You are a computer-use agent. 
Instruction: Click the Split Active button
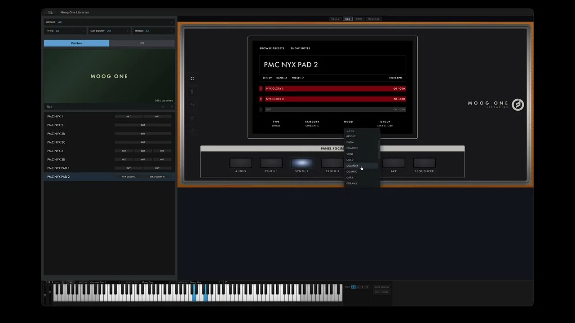coord(381,292)
